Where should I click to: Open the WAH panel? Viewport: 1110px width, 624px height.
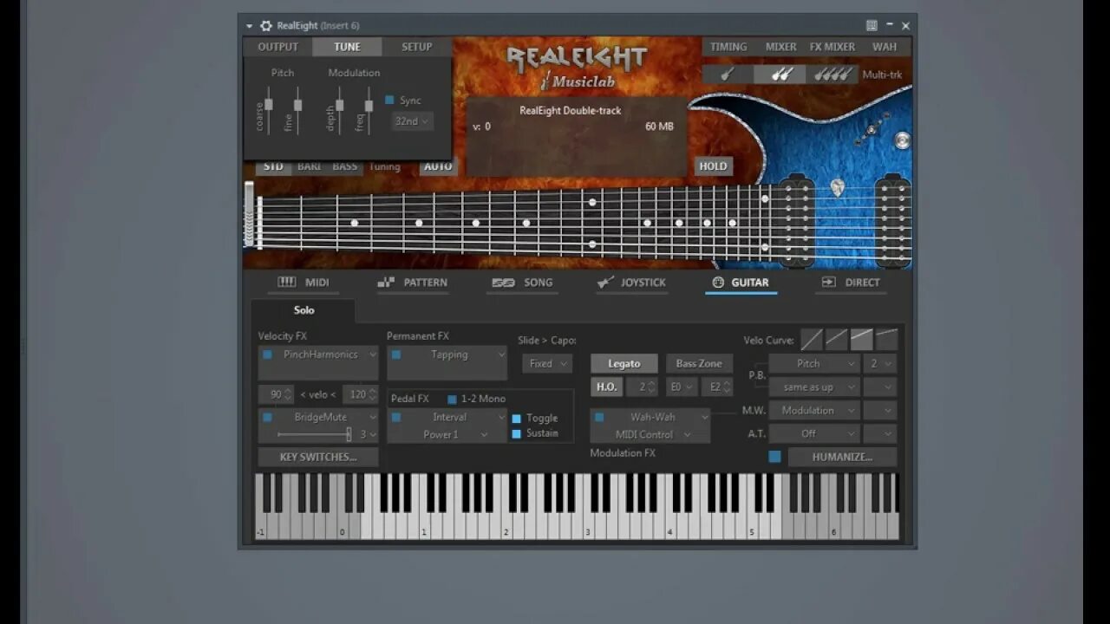[x=885, y=47]
